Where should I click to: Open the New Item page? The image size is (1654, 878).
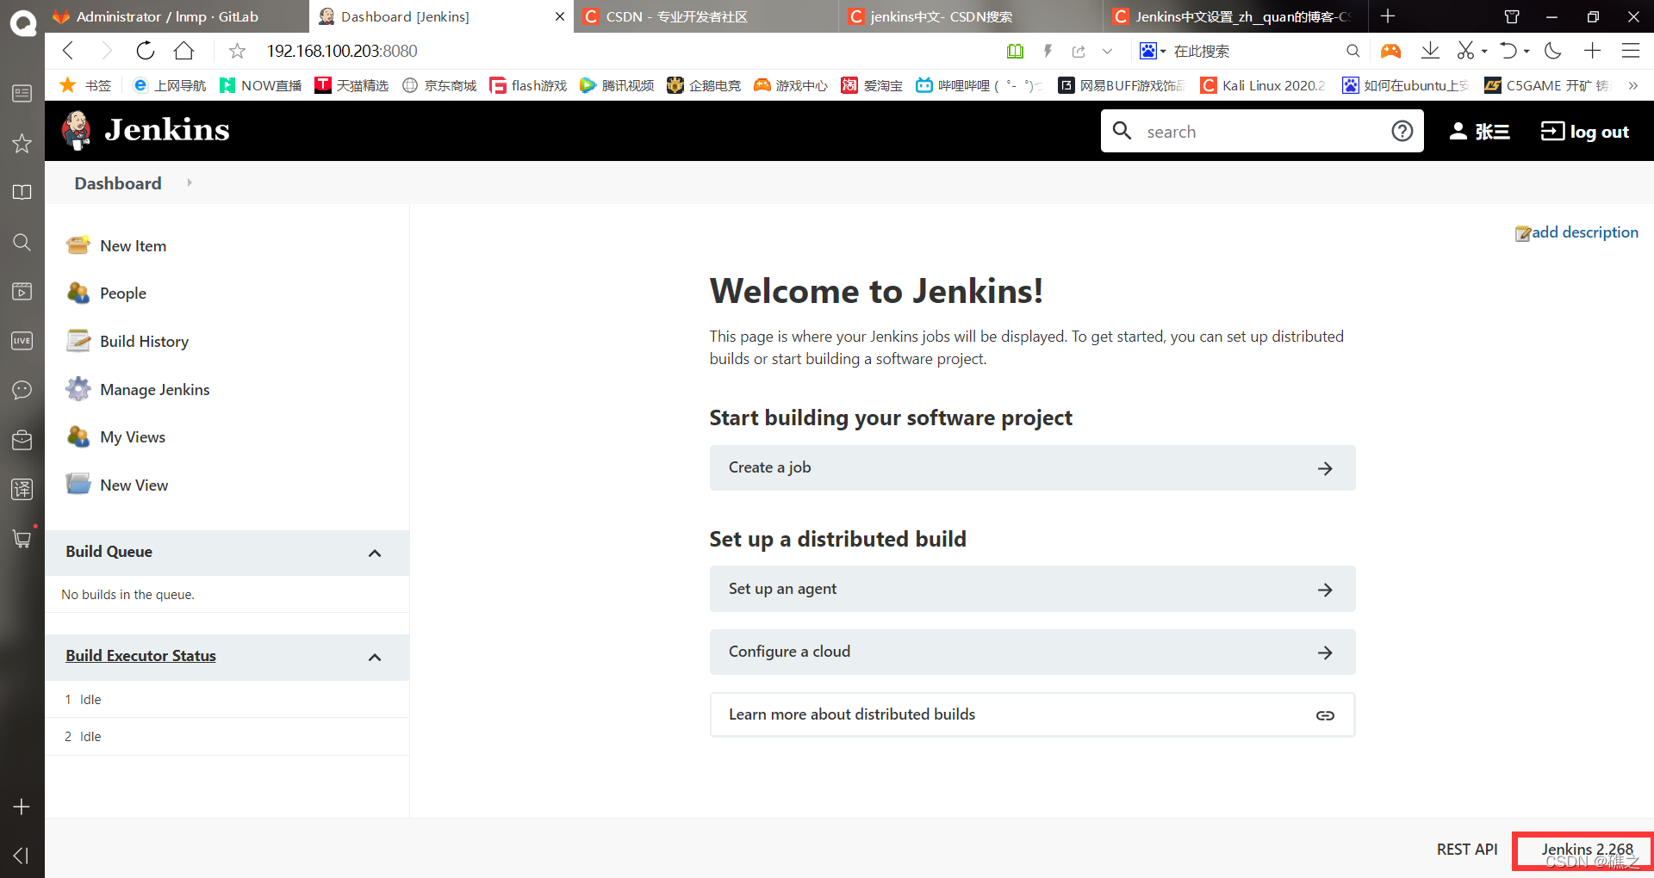click(133, 246)
